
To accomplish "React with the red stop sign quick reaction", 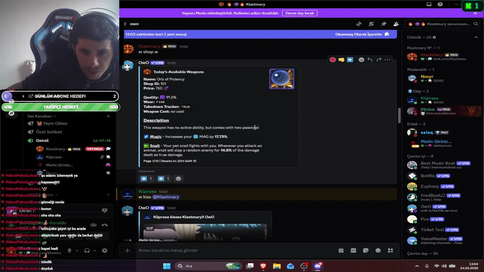I will [x=333, y=60].
